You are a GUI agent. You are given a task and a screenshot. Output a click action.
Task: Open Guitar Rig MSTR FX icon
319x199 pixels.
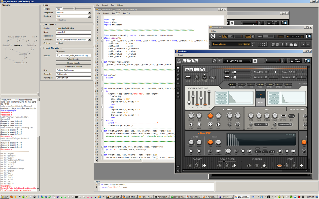296,44
